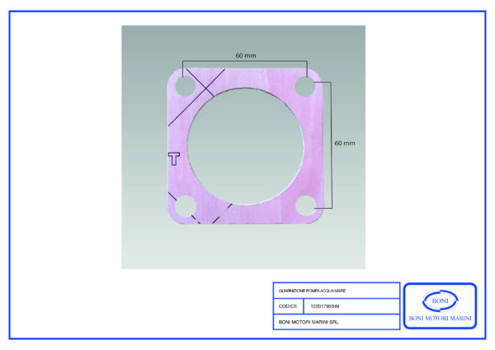Click the T mark on the gasket
The height and width of the screenshot is (350, 495).
pos(174,158)
